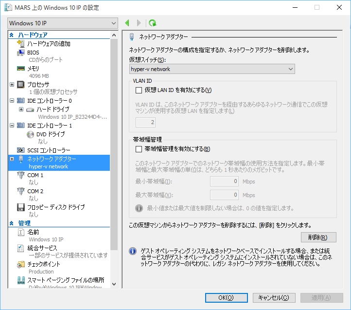Expand the ネットワーク アダプター tree node

pos(12,159)
